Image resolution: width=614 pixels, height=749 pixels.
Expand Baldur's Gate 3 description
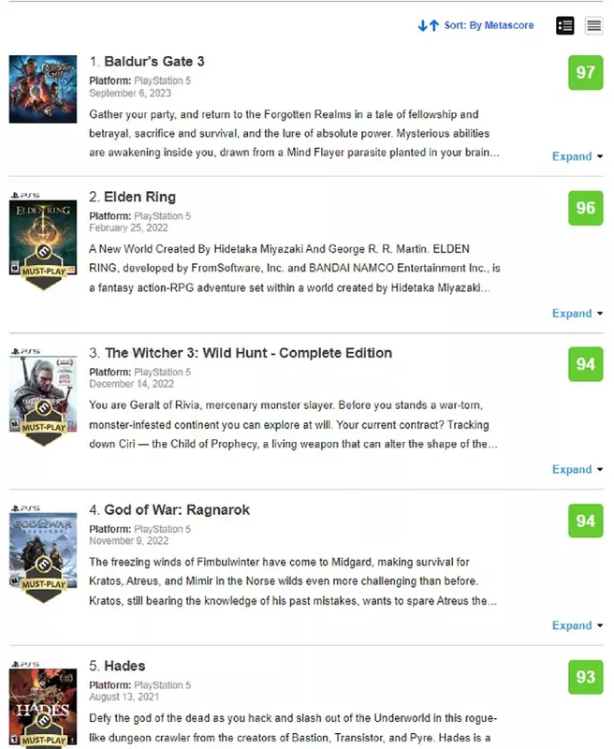pos(577,156)
